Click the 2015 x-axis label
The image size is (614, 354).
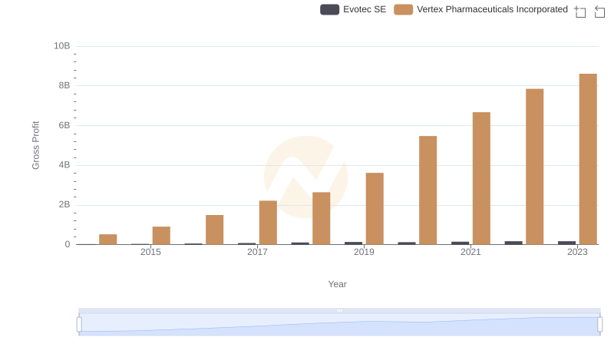(150, 252)
